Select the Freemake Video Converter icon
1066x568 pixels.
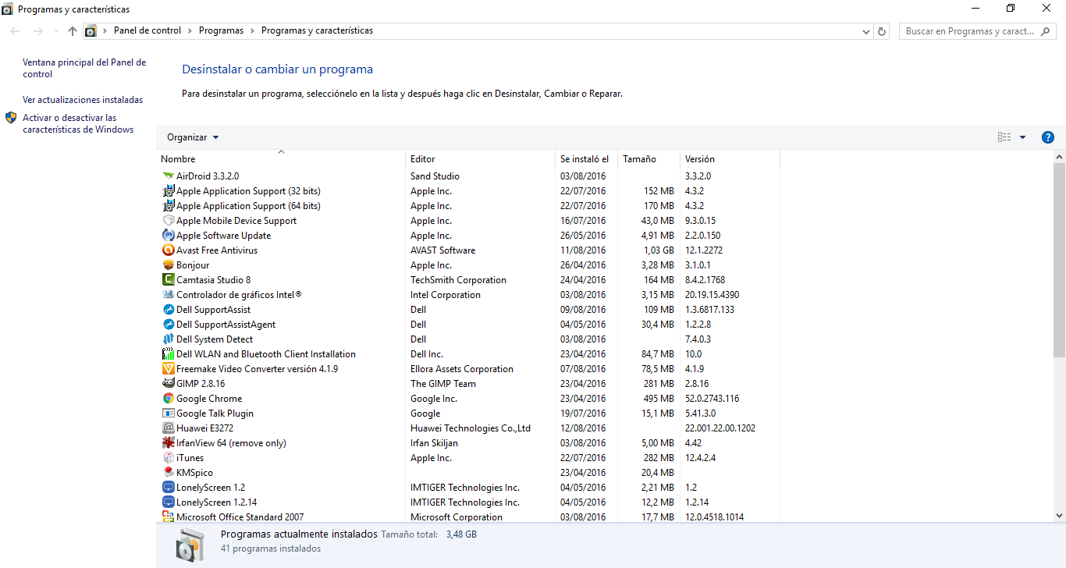[x=169, y=369]
